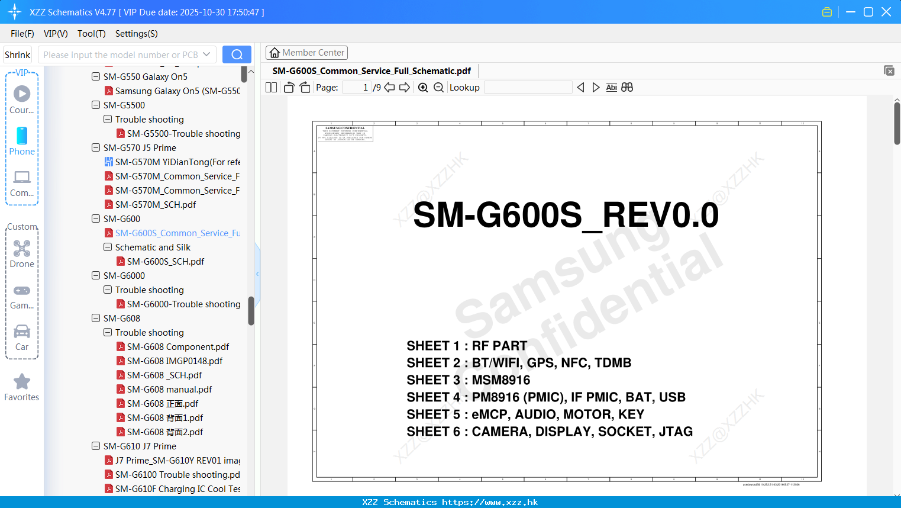Select the SM-G600S_Common_Service_Full_Schematic.pdf tab
The height and width of the screenshot is (508, 901).
tap(372, 71)
